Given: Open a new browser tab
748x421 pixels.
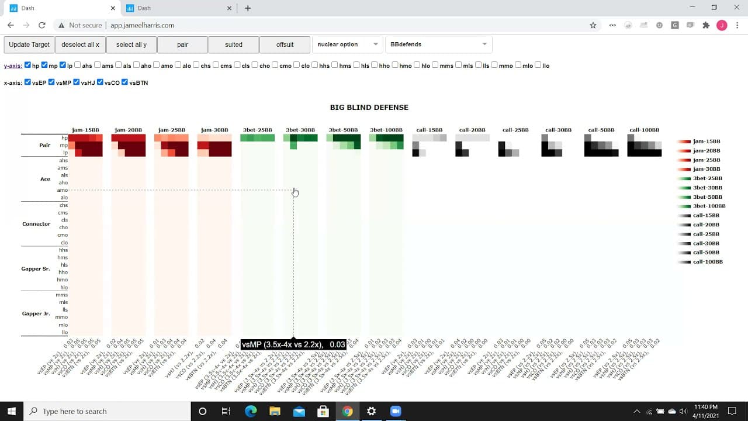Looking at the screenshot, I should pyautogui.click(x=248, y=8).
